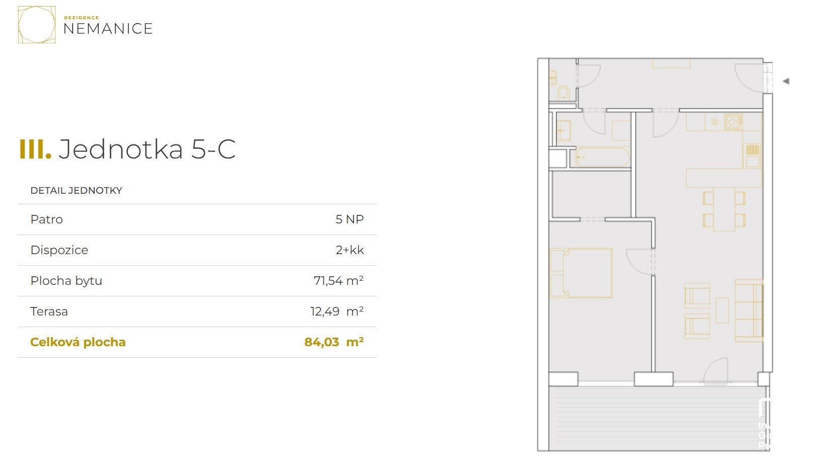Click the Dispozice value 2+kk
Viewport: 831px width, 470px height.
pos(350,250)
